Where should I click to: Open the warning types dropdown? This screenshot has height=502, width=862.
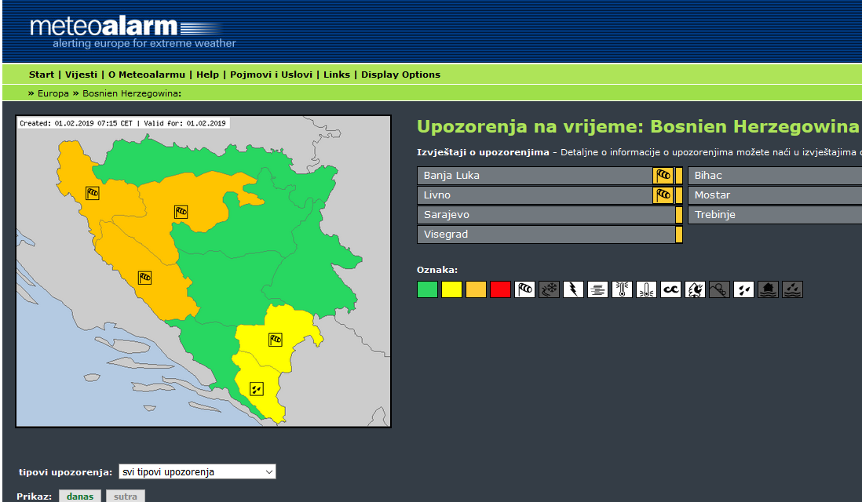coord(197,471)
